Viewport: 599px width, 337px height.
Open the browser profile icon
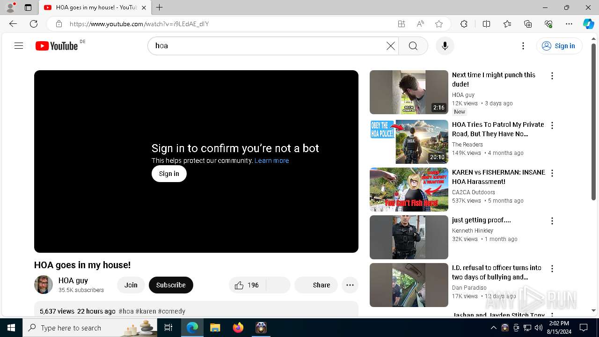[10, 7]
